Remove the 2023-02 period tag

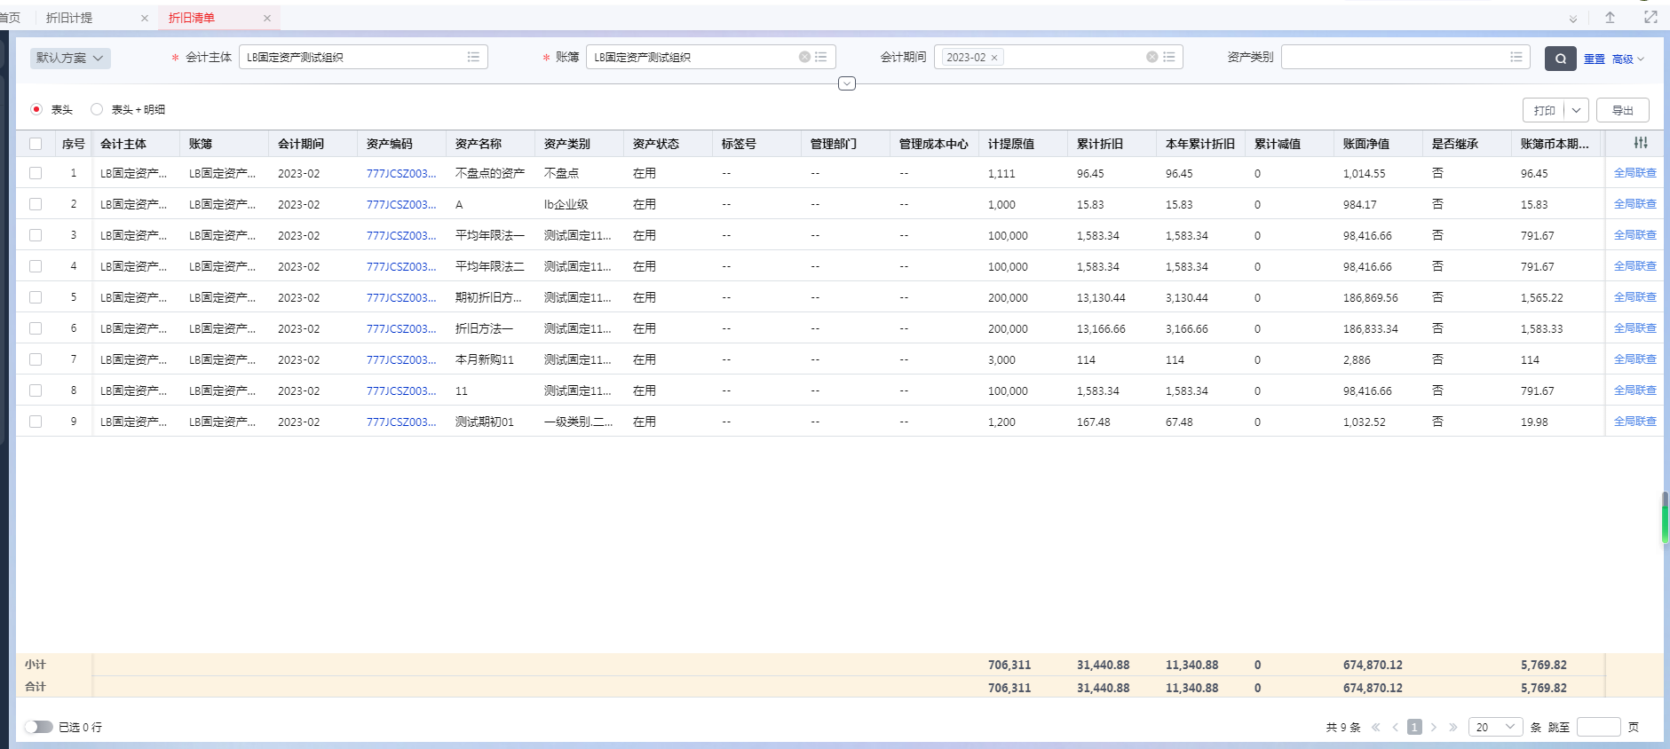[x=994, y=58]
